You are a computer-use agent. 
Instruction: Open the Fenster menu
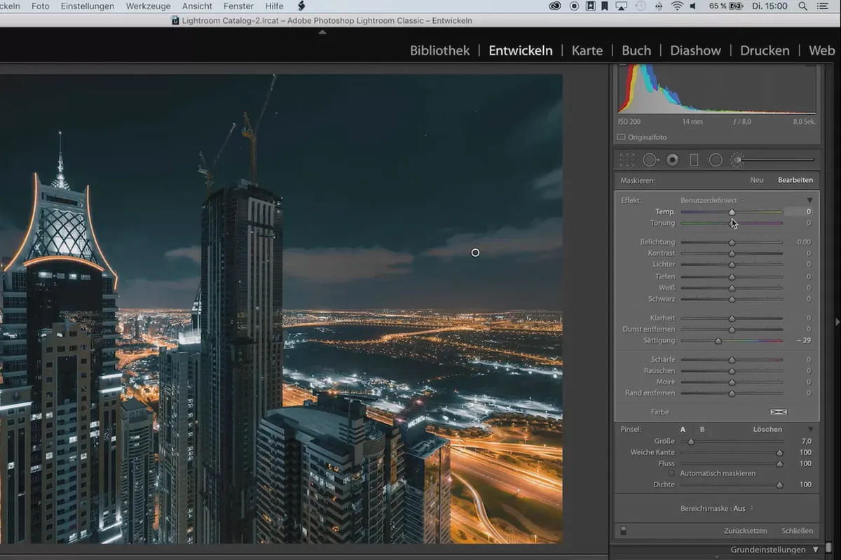click(238, 6)
